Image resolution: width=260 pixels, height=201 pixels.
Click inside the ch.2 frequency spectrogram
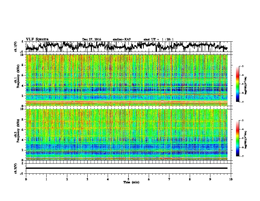(x=126, y=135)
